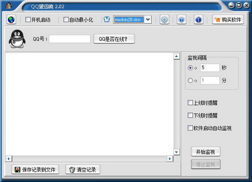
Task: Open the help question mark button
Action: click(x=181, y=20)
